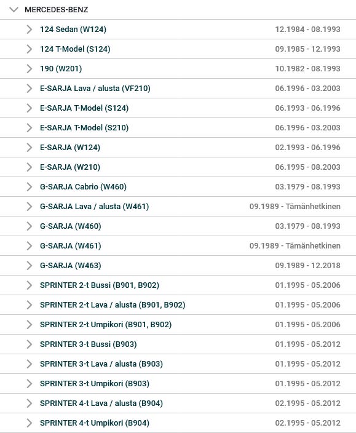Expand G-SARJA Cabrio (W460) chevron

tap(30, 187)
